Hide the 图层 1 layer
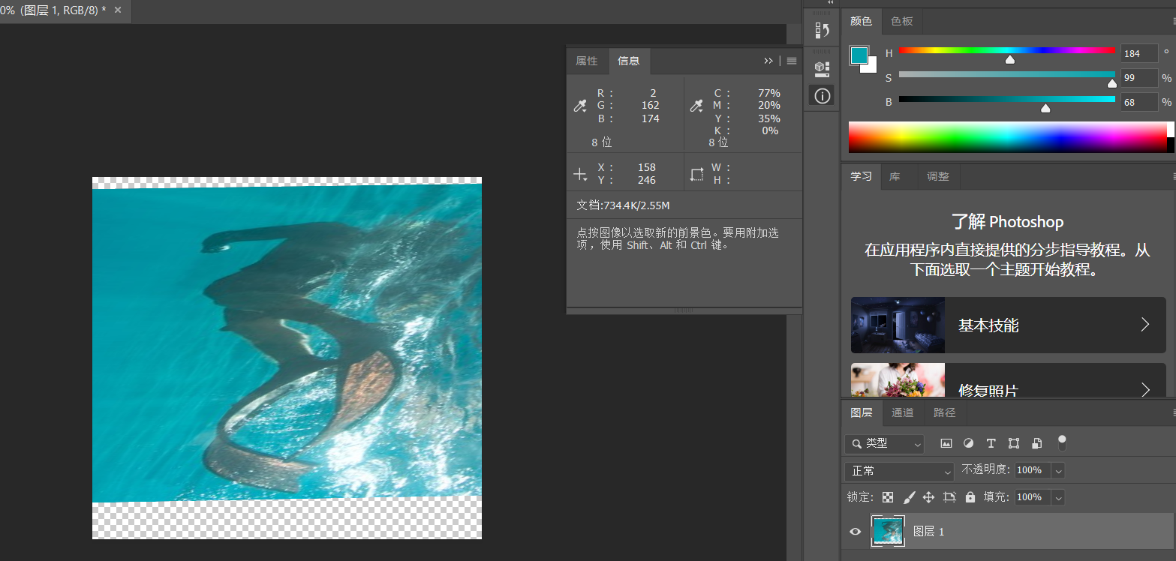Screen dimensions: 1176x561 855,531
